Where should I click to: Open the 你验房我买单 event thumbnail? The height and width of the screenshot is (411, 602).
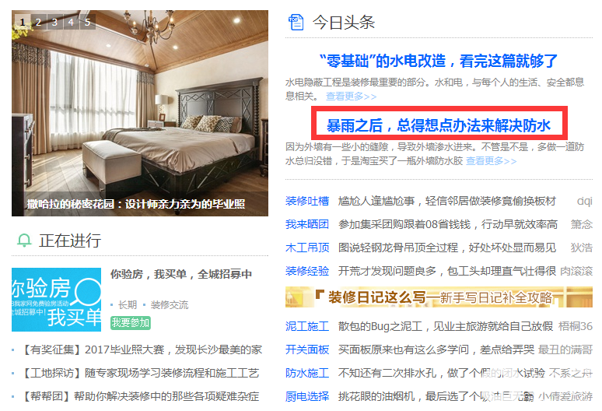(57, 300)
